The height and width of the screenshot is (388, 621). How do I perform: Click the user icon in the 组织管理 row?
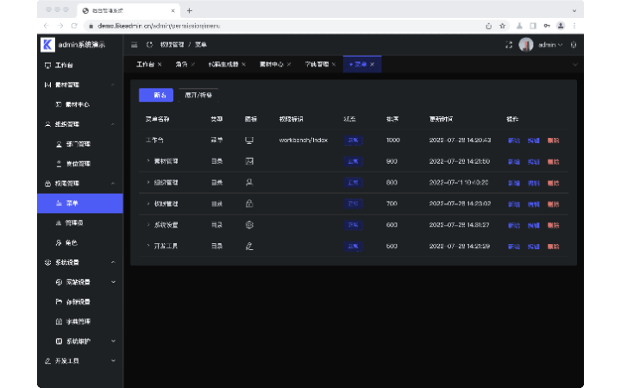[249, 182]
